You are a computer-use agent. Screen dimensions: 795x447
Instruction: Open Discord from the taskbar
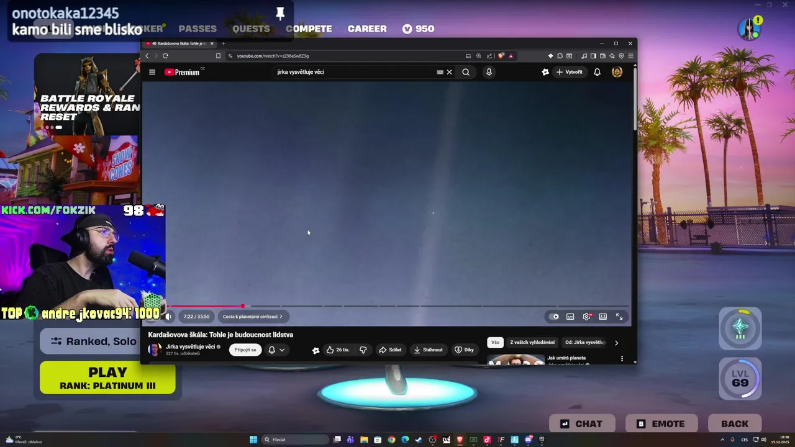pos(528,440)
